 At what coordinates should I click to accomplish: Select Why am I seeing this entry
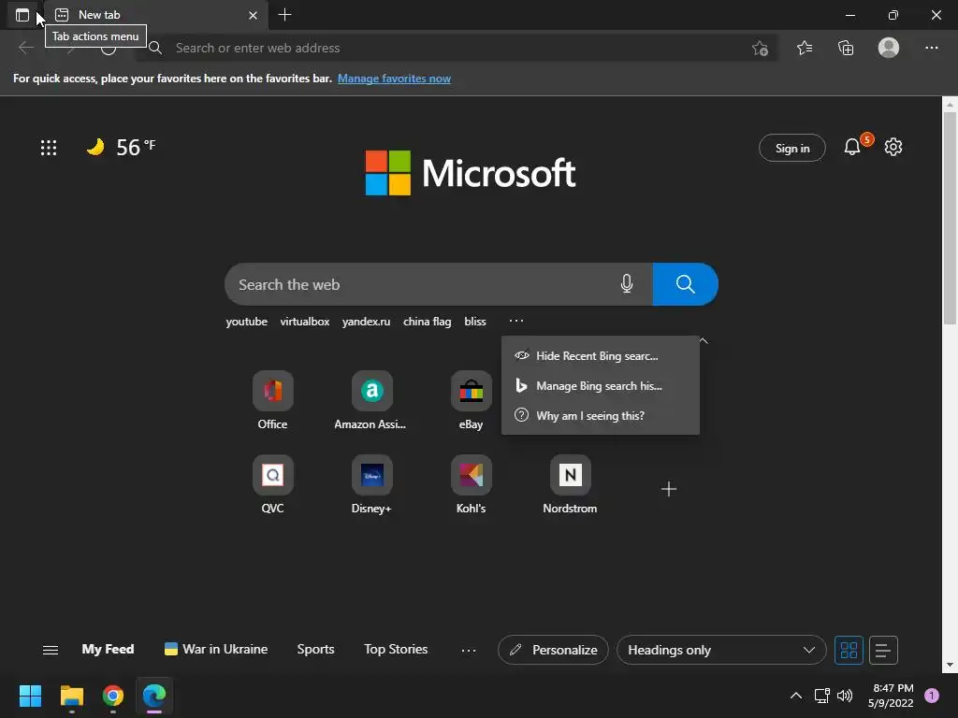coord(600,416)
